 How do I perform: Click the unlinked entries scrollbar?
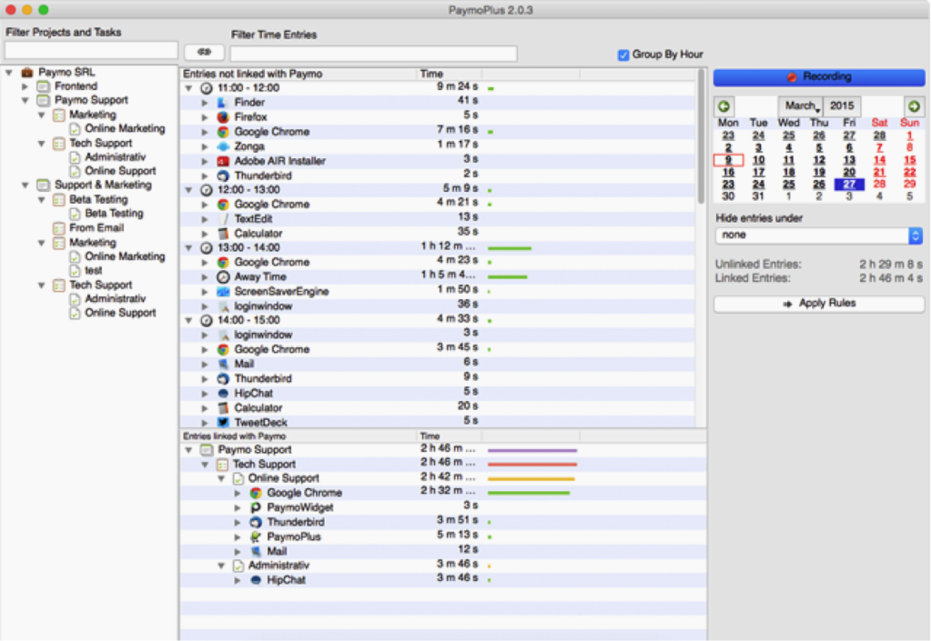coord(701,136)
